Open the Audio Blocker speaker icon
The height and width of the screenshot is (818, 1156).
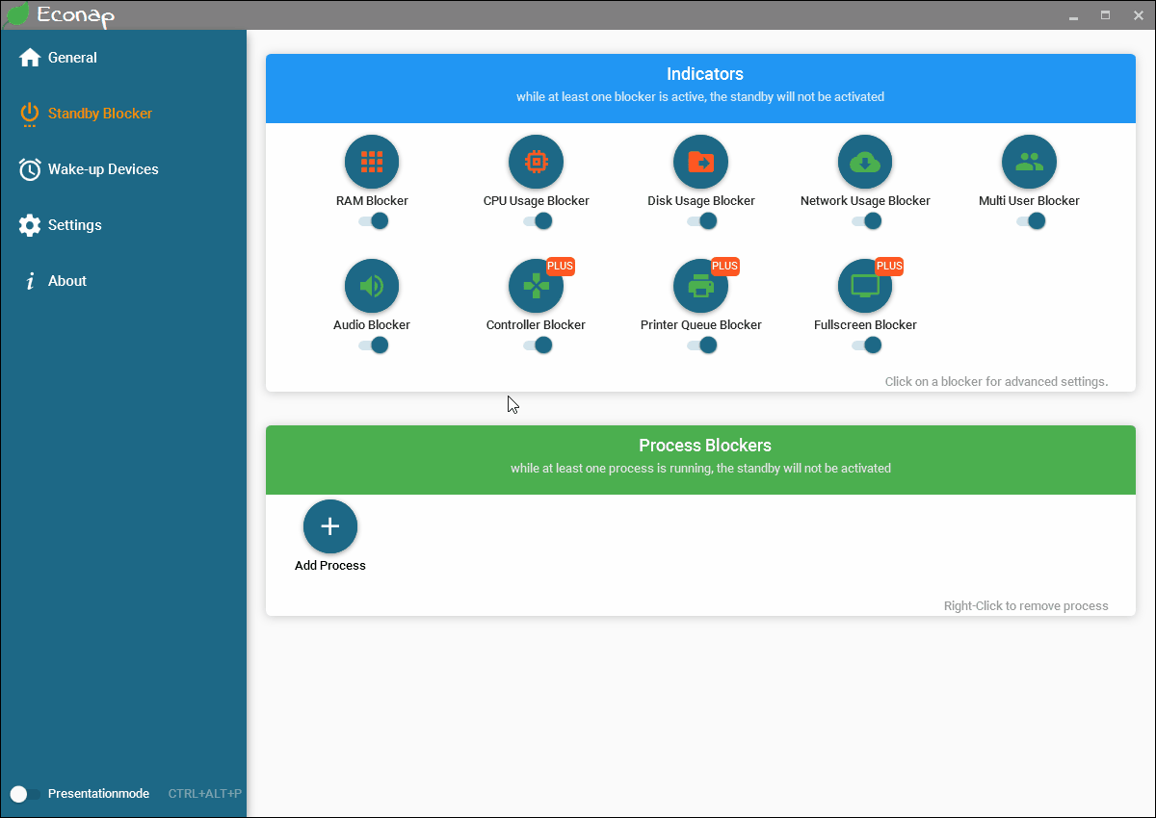tap(372, 286)
